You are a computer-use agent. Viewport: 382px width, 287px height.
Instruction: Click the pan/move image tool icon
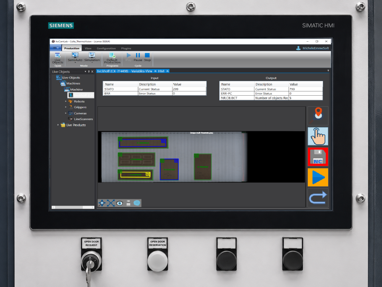click(102, 203)
